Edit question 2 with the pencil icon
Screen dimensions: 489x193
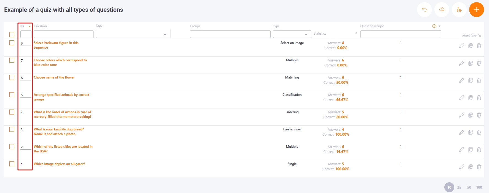click(x=462, y=150)
